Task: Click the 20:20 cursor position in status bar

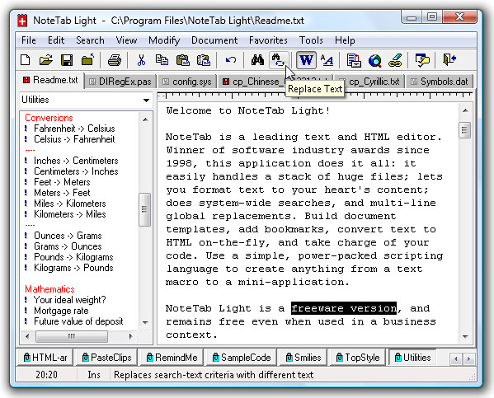Action: coord(46,375)
